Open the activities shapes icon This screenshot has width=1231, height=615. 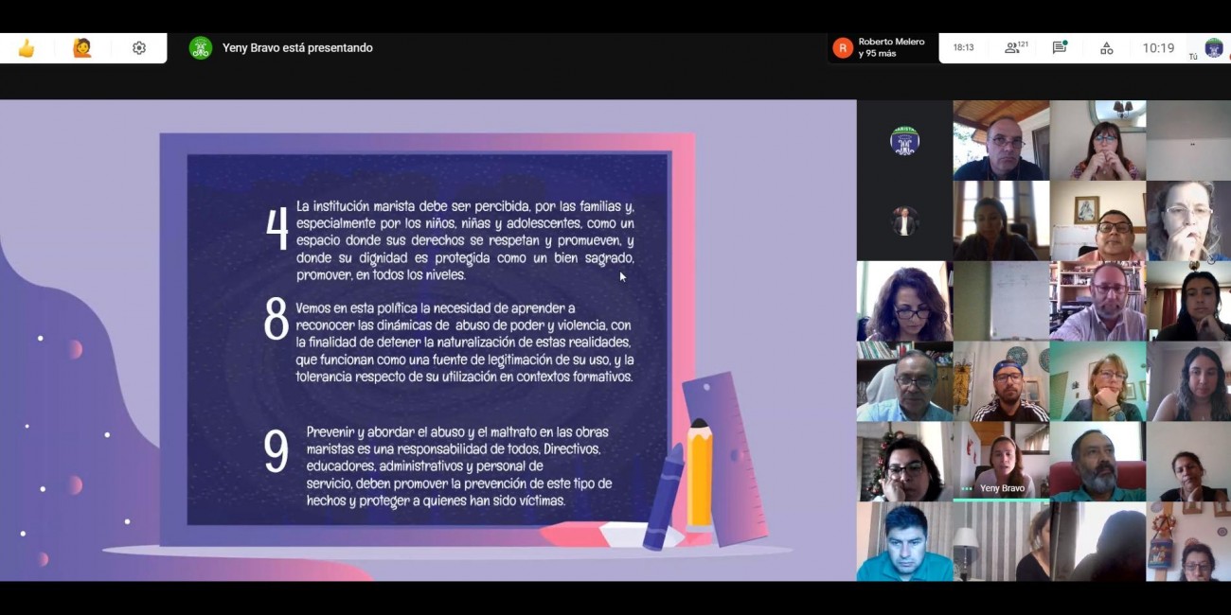pyautogui.click(x=1106, y=48)
